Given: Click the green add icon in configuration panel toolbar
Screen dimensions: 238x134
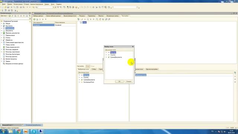Looking at the screenshot, I should [10, 16].
